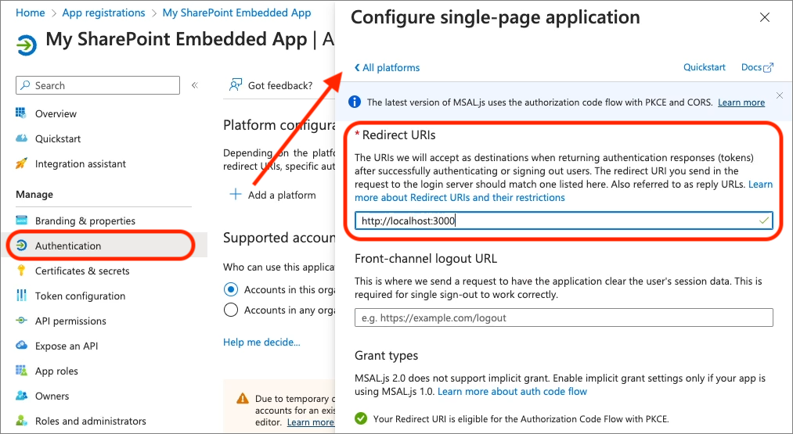Viewport: 793px width, 434px height.
Task: Open Learn more about Redirect URIs link
Action: [x=460, y=198]
